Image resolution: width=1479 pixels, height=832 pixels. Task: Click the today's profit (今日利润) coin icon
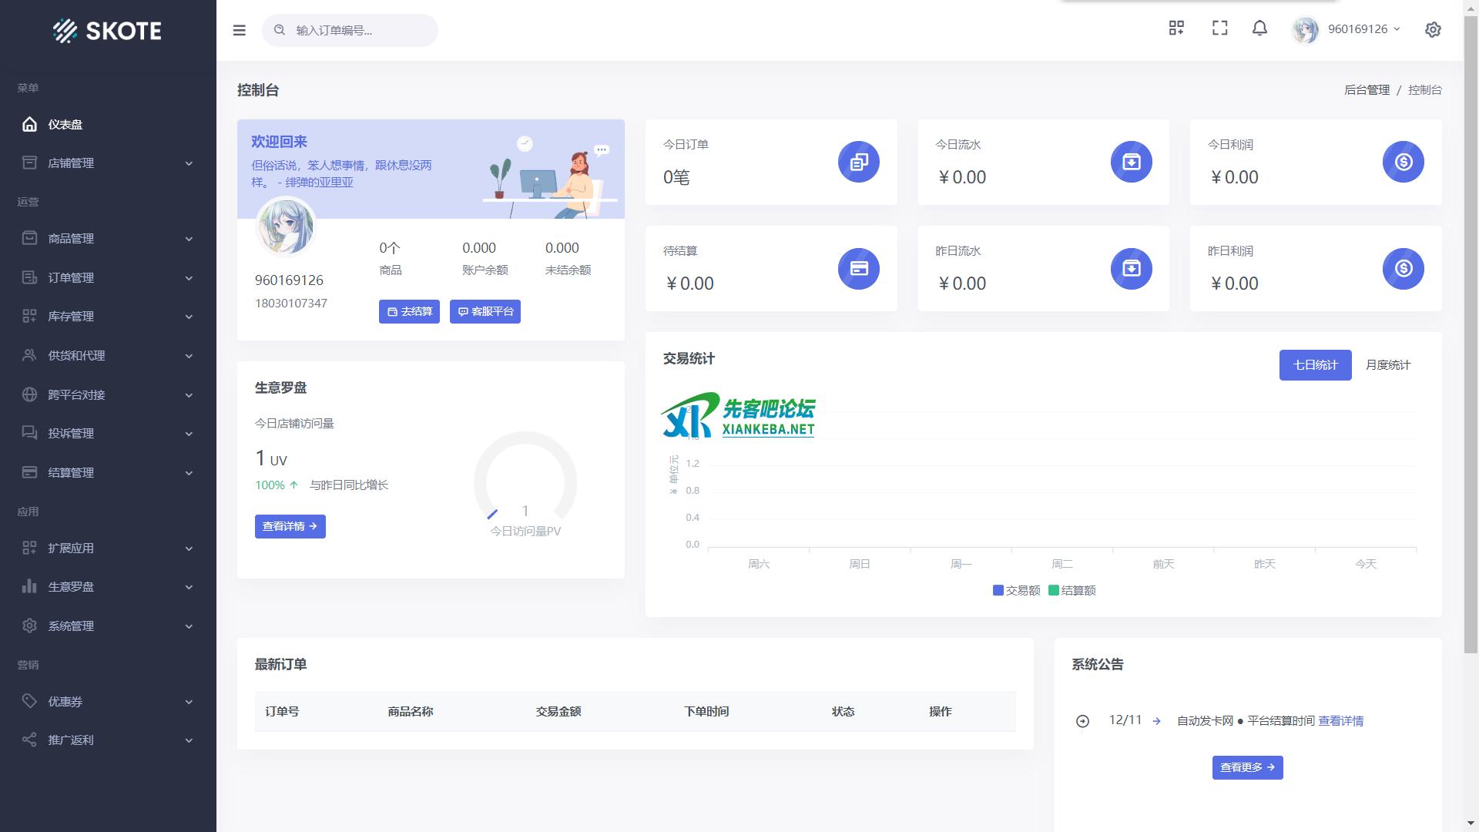(1403, 162)
